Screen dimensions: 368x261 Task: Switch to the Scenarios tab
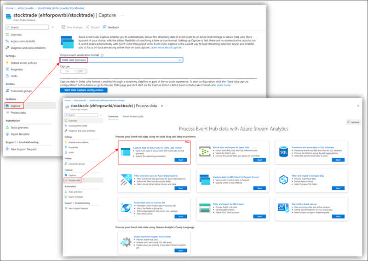point(113,116)
